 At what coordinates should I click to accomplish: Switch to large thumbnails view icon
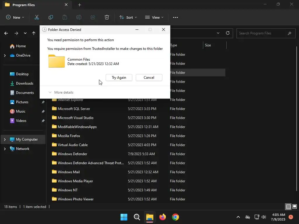pos(295,206)
